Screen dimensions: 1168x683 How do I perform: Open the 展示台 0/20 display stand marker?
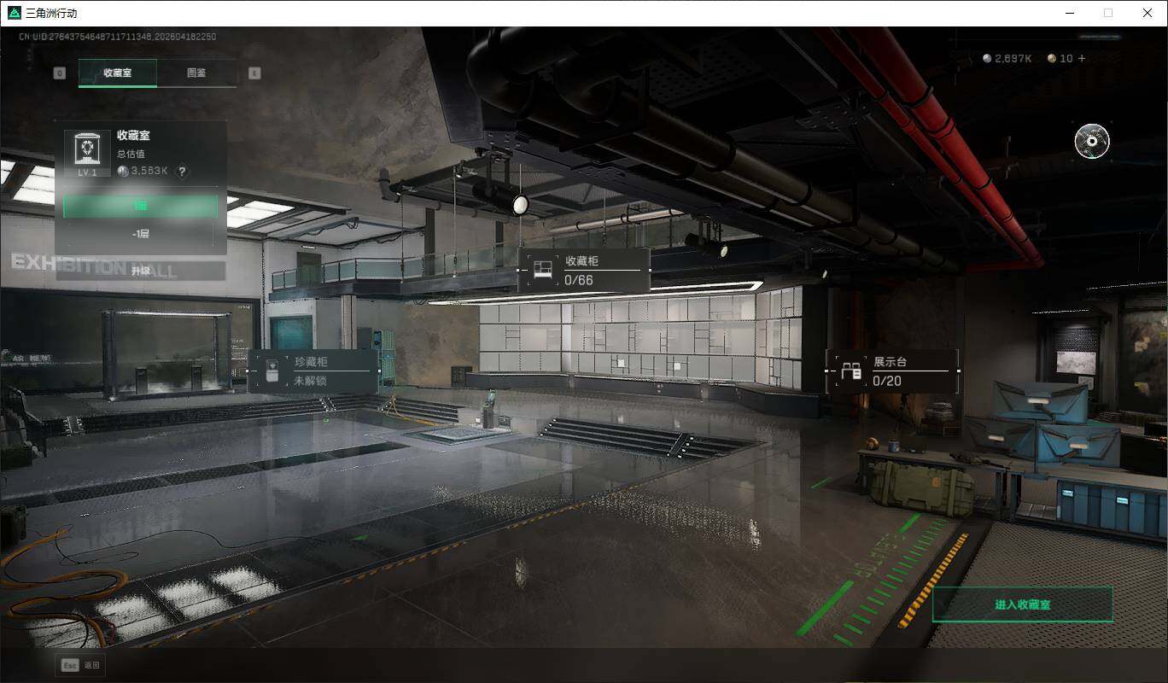(x=892, y=371)
